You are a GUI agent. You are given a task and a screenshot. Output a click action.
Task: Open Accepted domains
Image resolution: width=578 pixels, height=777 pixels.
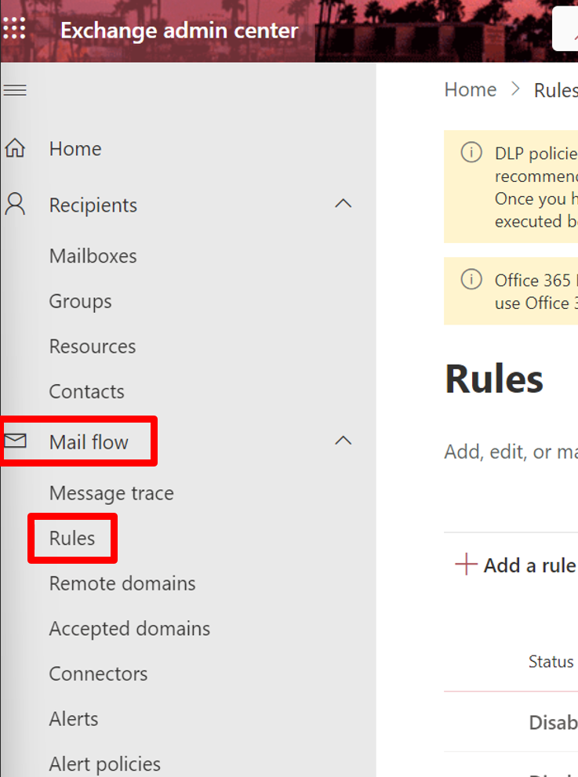point(129,628)
